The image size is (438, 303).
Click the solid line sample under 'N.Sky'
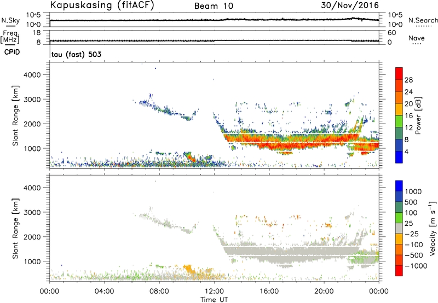(10, 26)
